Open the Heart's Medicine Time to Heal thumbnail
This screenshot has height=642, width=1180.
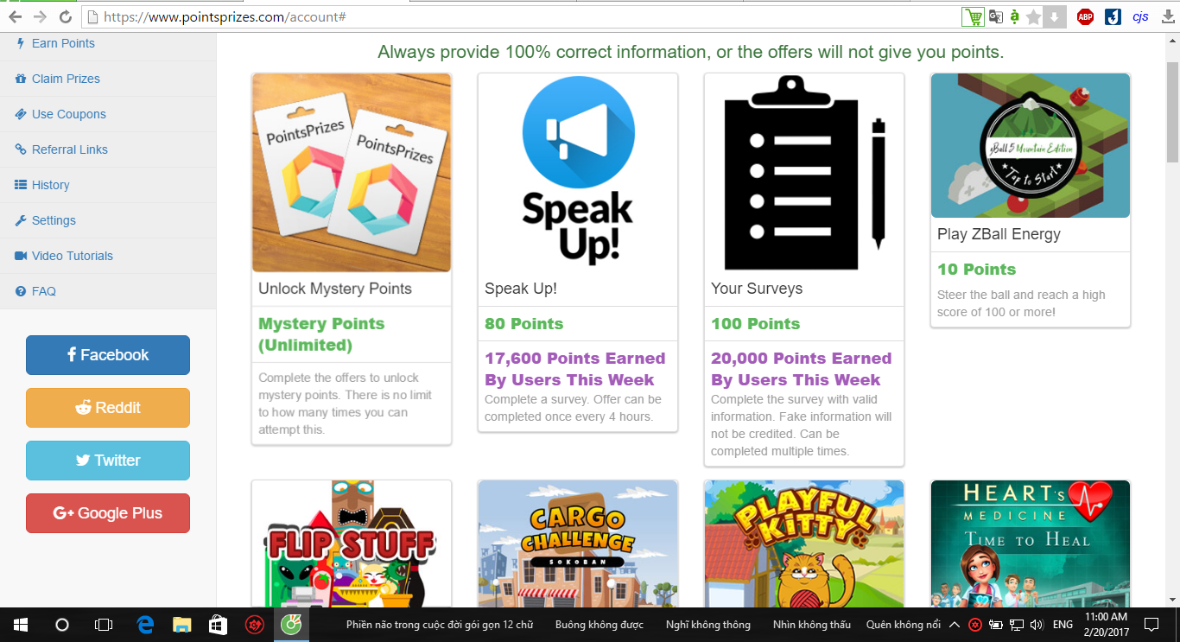coord(1031,543)
